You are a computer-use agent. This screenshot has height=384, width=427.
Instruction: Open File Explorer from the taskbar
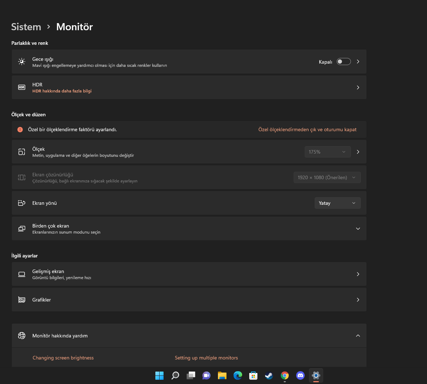coord(222,375)
